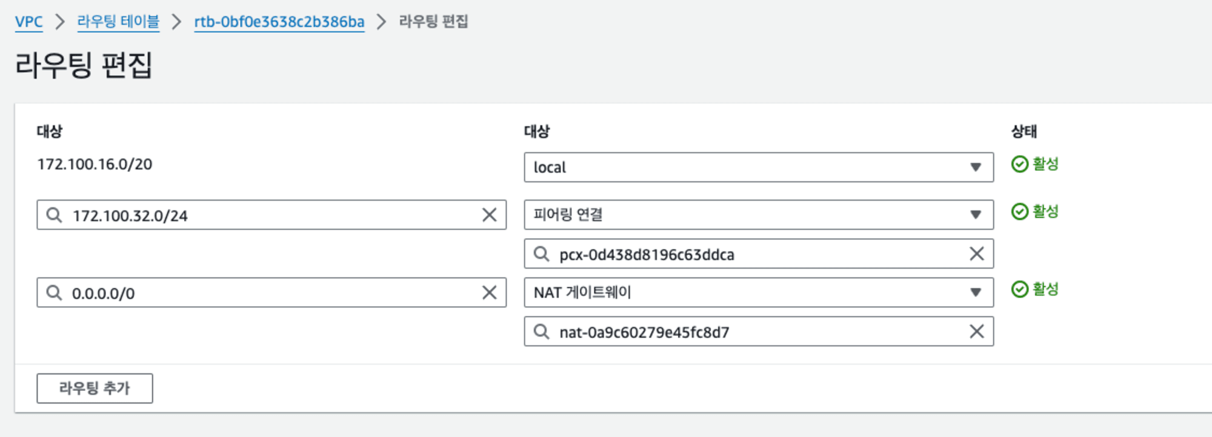Open the 피어링 연결 target dropdown
The width and height of the screenshot is (1212, 437).
759,215
